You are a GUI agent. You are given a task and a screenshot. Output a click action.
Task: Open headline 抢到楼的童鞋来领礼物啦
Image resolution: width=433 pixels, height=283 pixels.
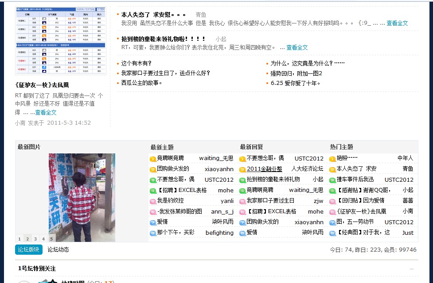tap(163, 39)
